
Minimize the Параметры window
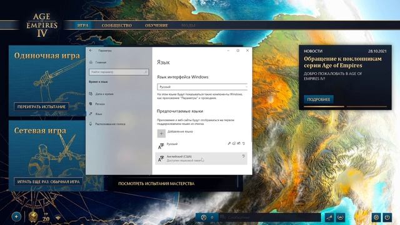(228, 51)
